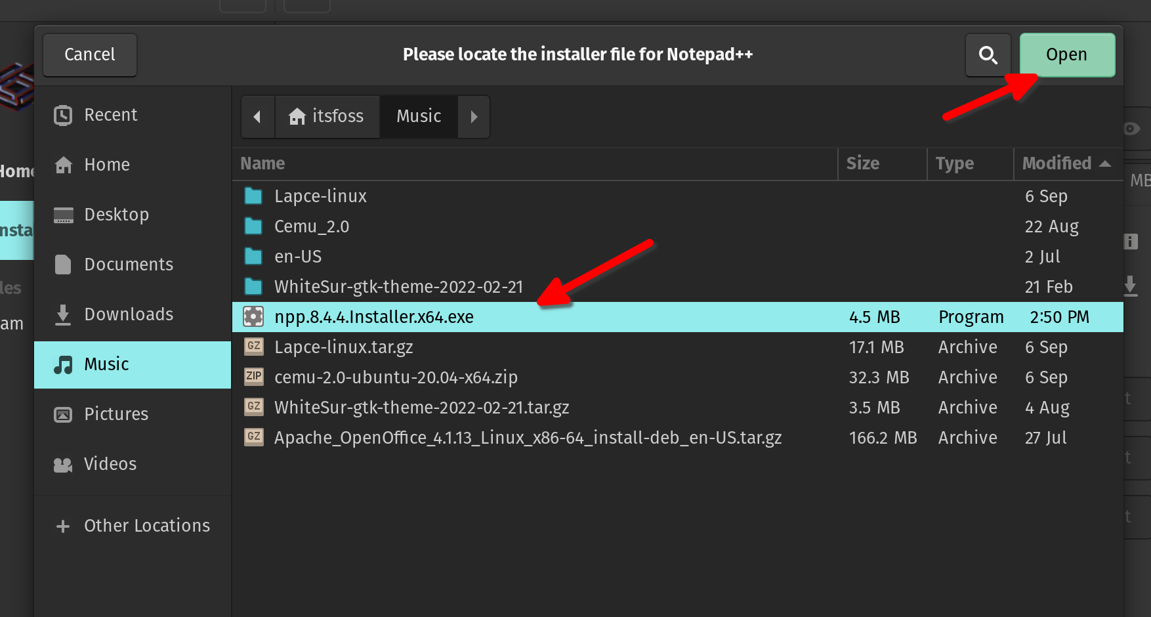
Task: Click the Home house icon in sidebar
Action: [63, 165]
